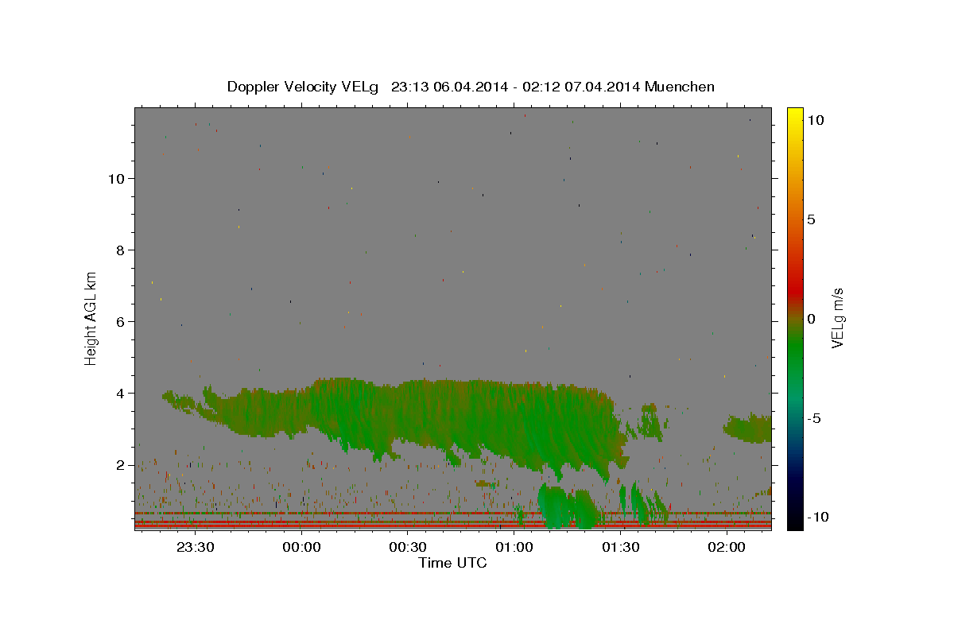Click the colorbar value 10
This screenshot has height=636, width=954.
coord(816,120)
